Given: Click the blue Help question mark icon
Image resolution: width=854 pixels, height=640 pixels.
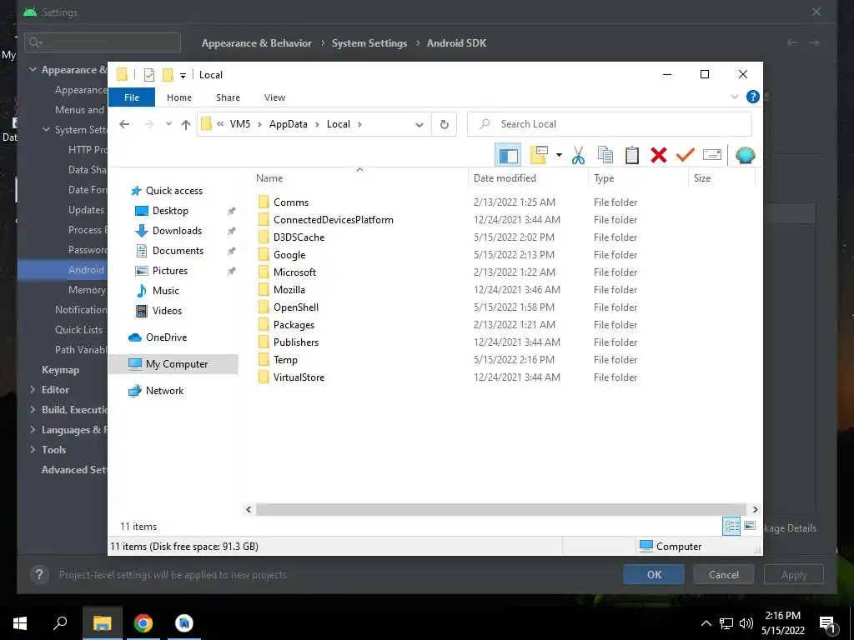Looking at the screenshot, I should tap(753, 97).
